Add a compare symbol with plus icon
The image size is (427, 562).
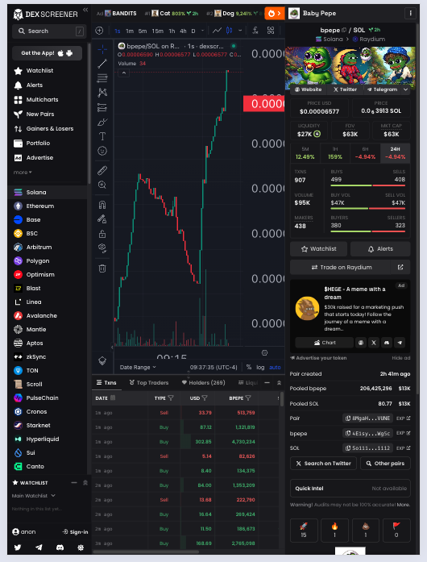[99, 31]
